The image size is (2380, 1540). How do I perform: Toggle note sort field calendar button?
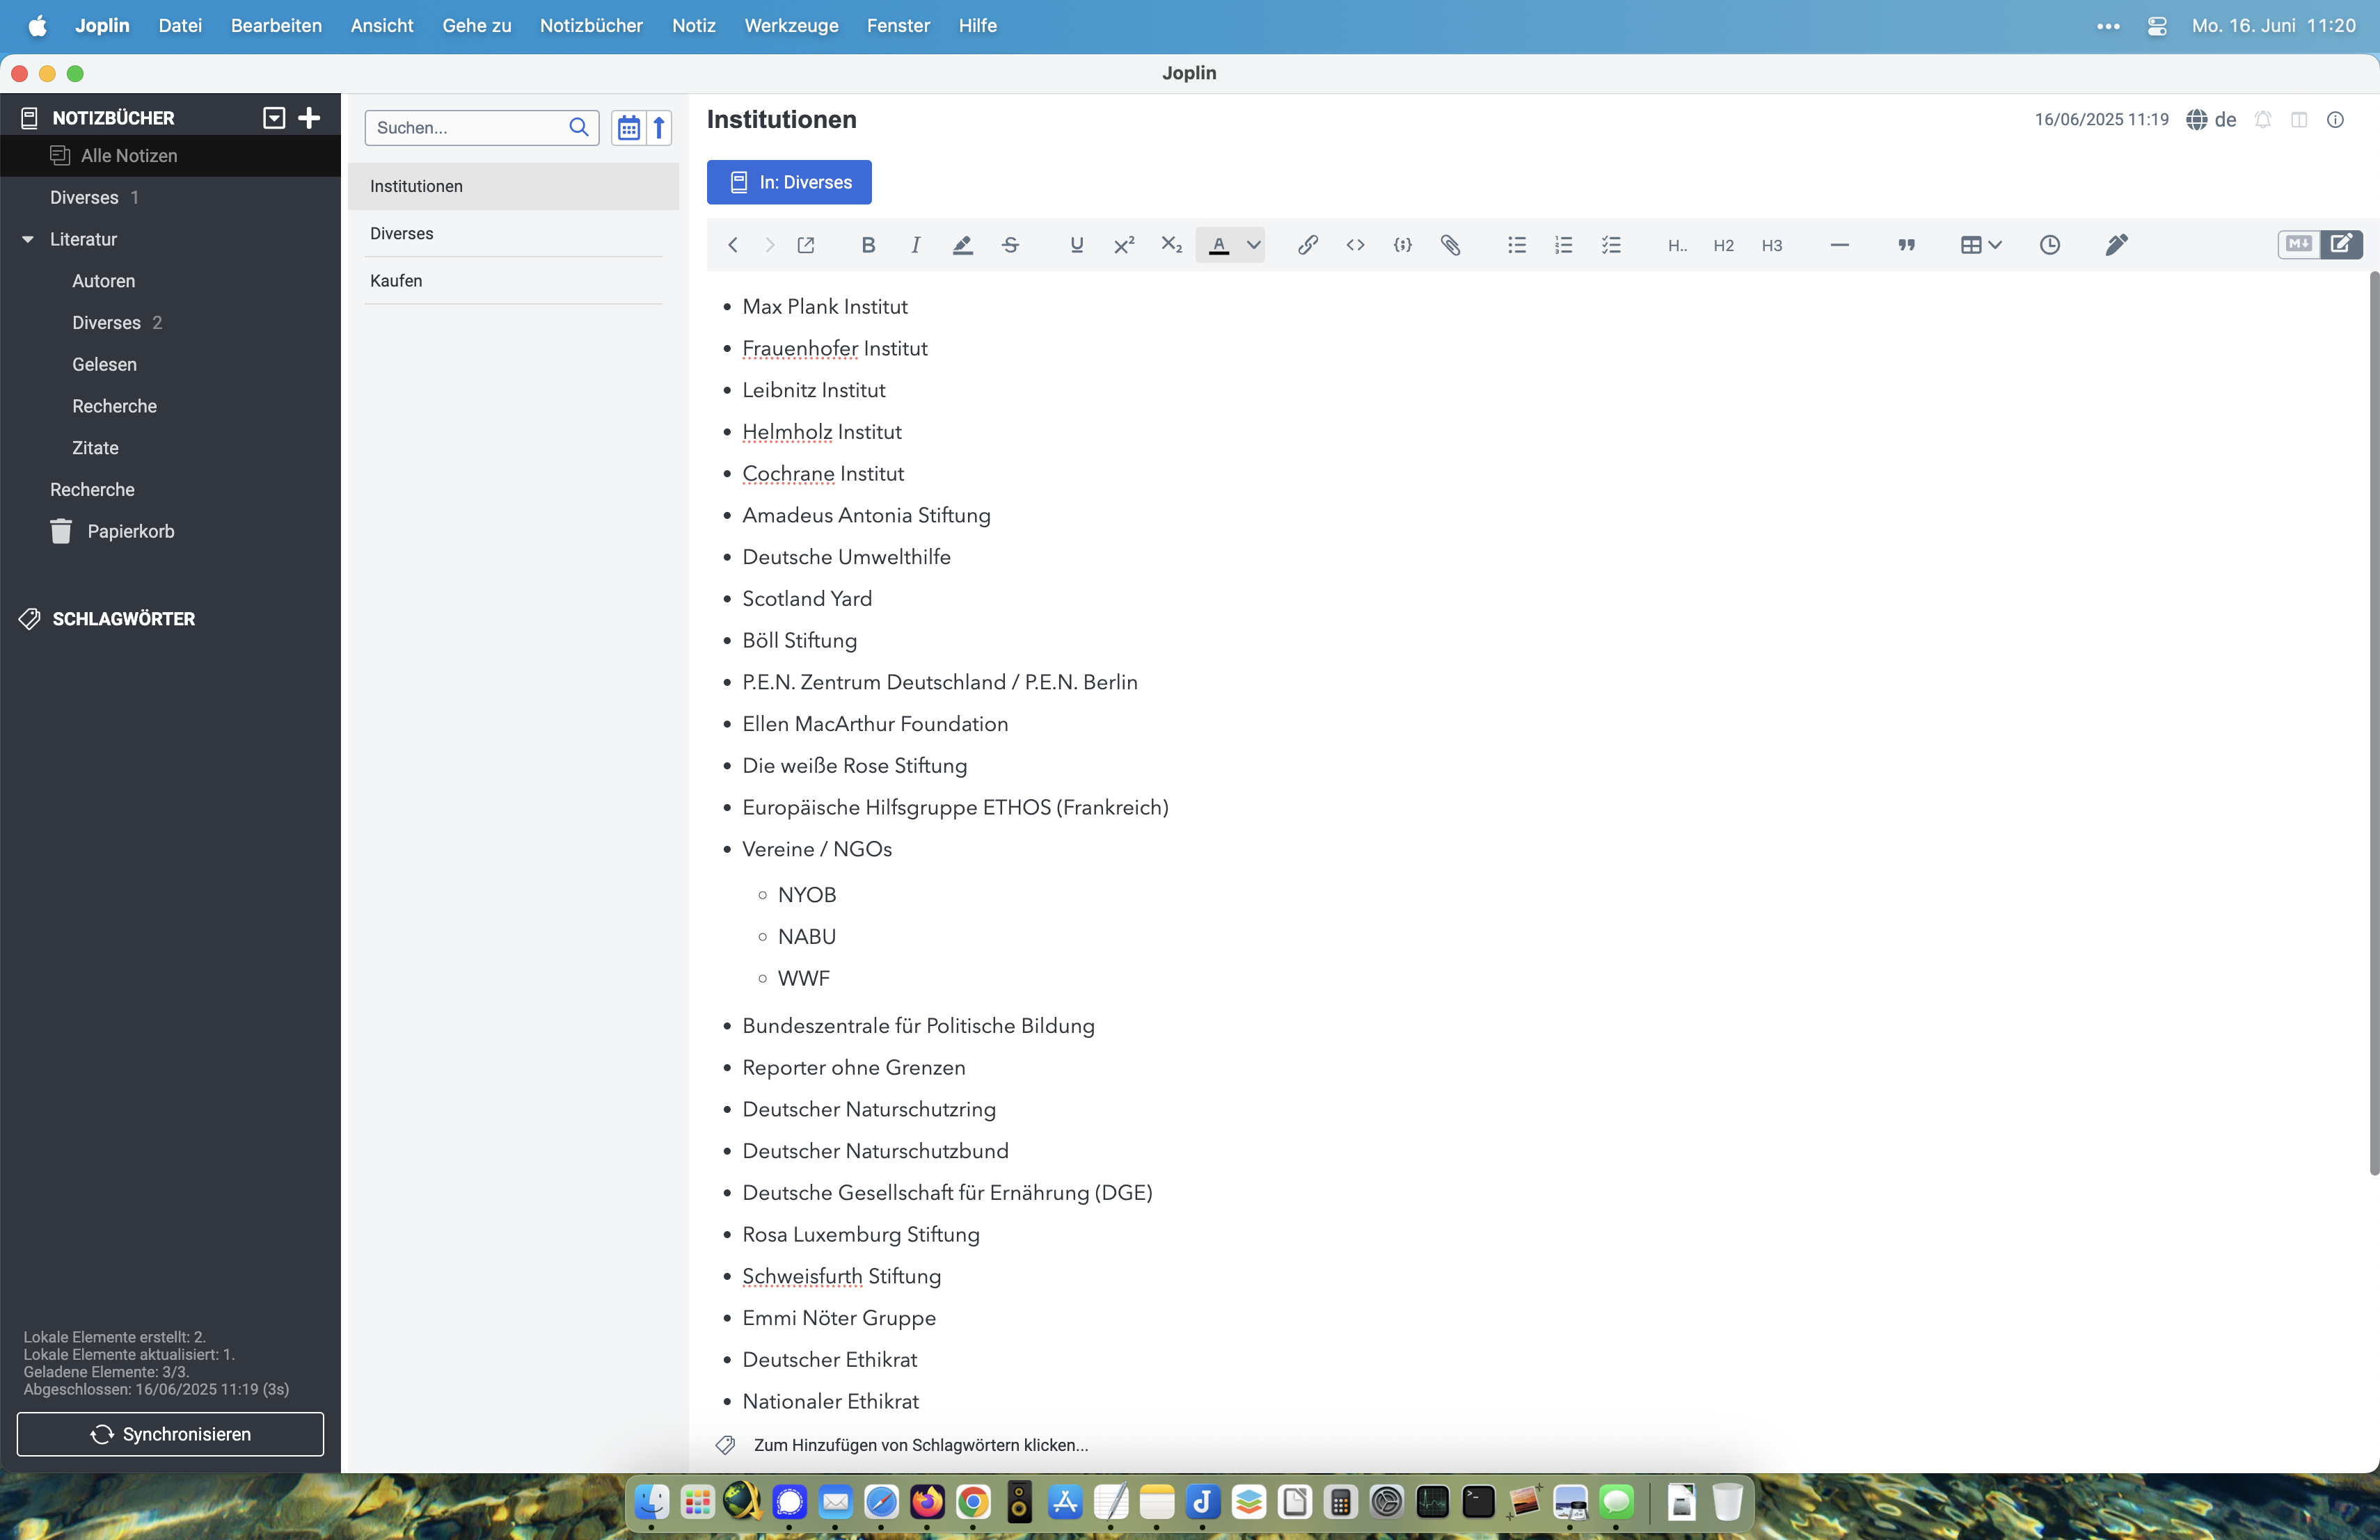[628, 128]
